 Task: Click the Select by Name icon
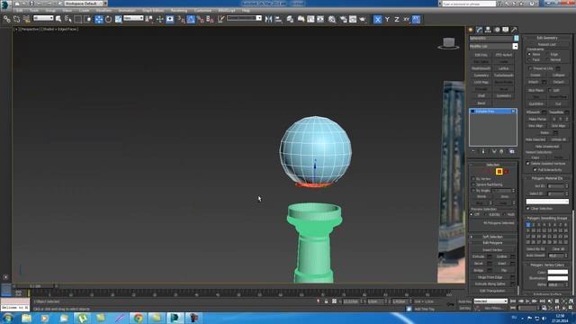pos(68,20)
